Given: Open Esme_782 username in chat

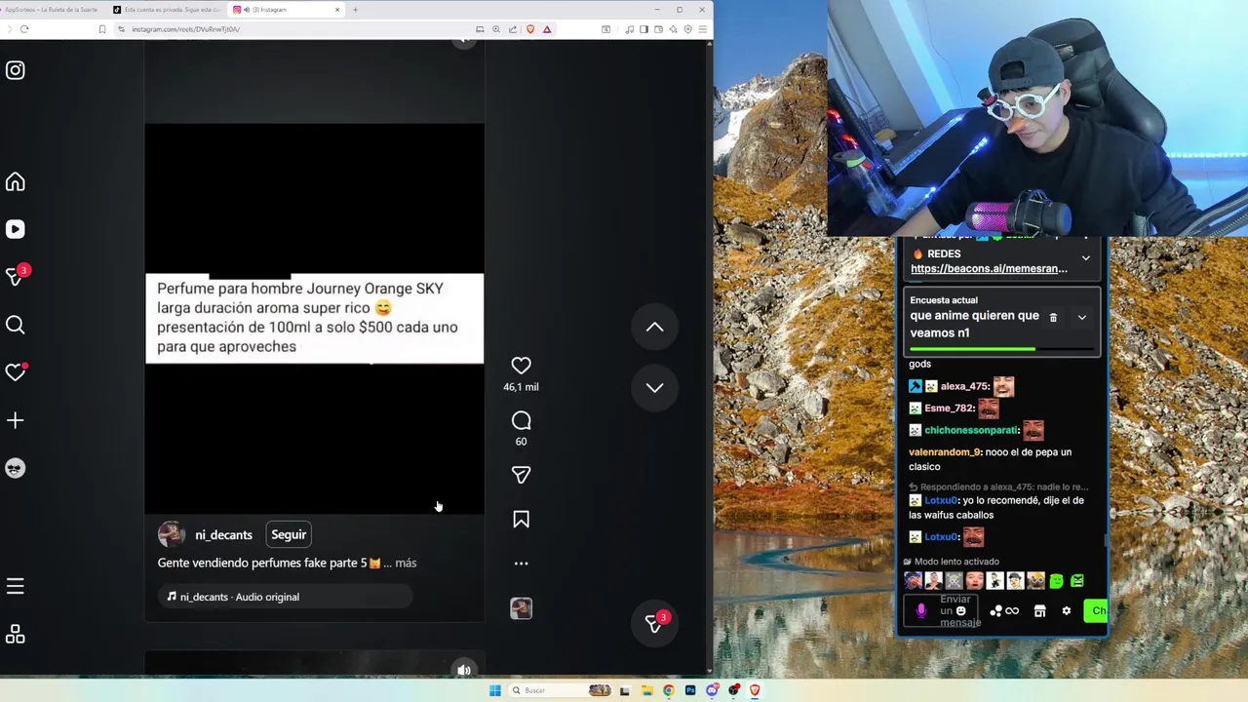Looking at the screenshot, I should point(950,409).
